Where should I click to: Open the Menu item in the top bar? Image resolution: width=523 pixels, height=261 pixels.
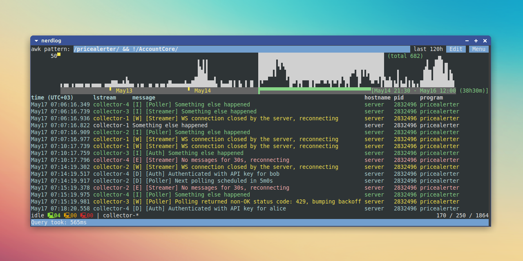tap(478, 49)
